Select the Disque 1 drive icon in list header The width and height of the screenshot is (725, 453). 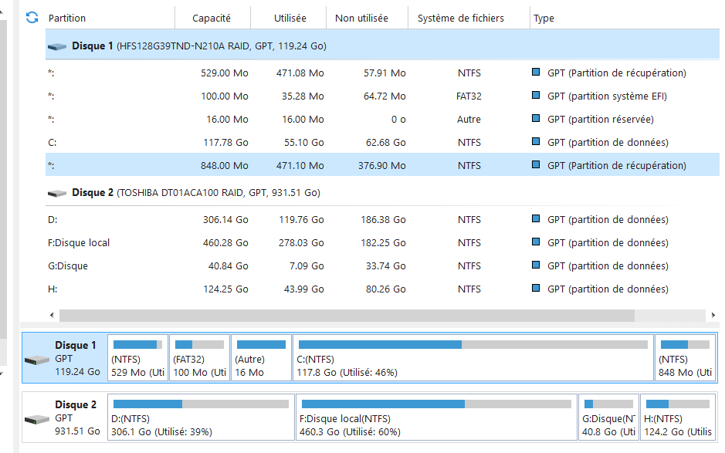57,46
